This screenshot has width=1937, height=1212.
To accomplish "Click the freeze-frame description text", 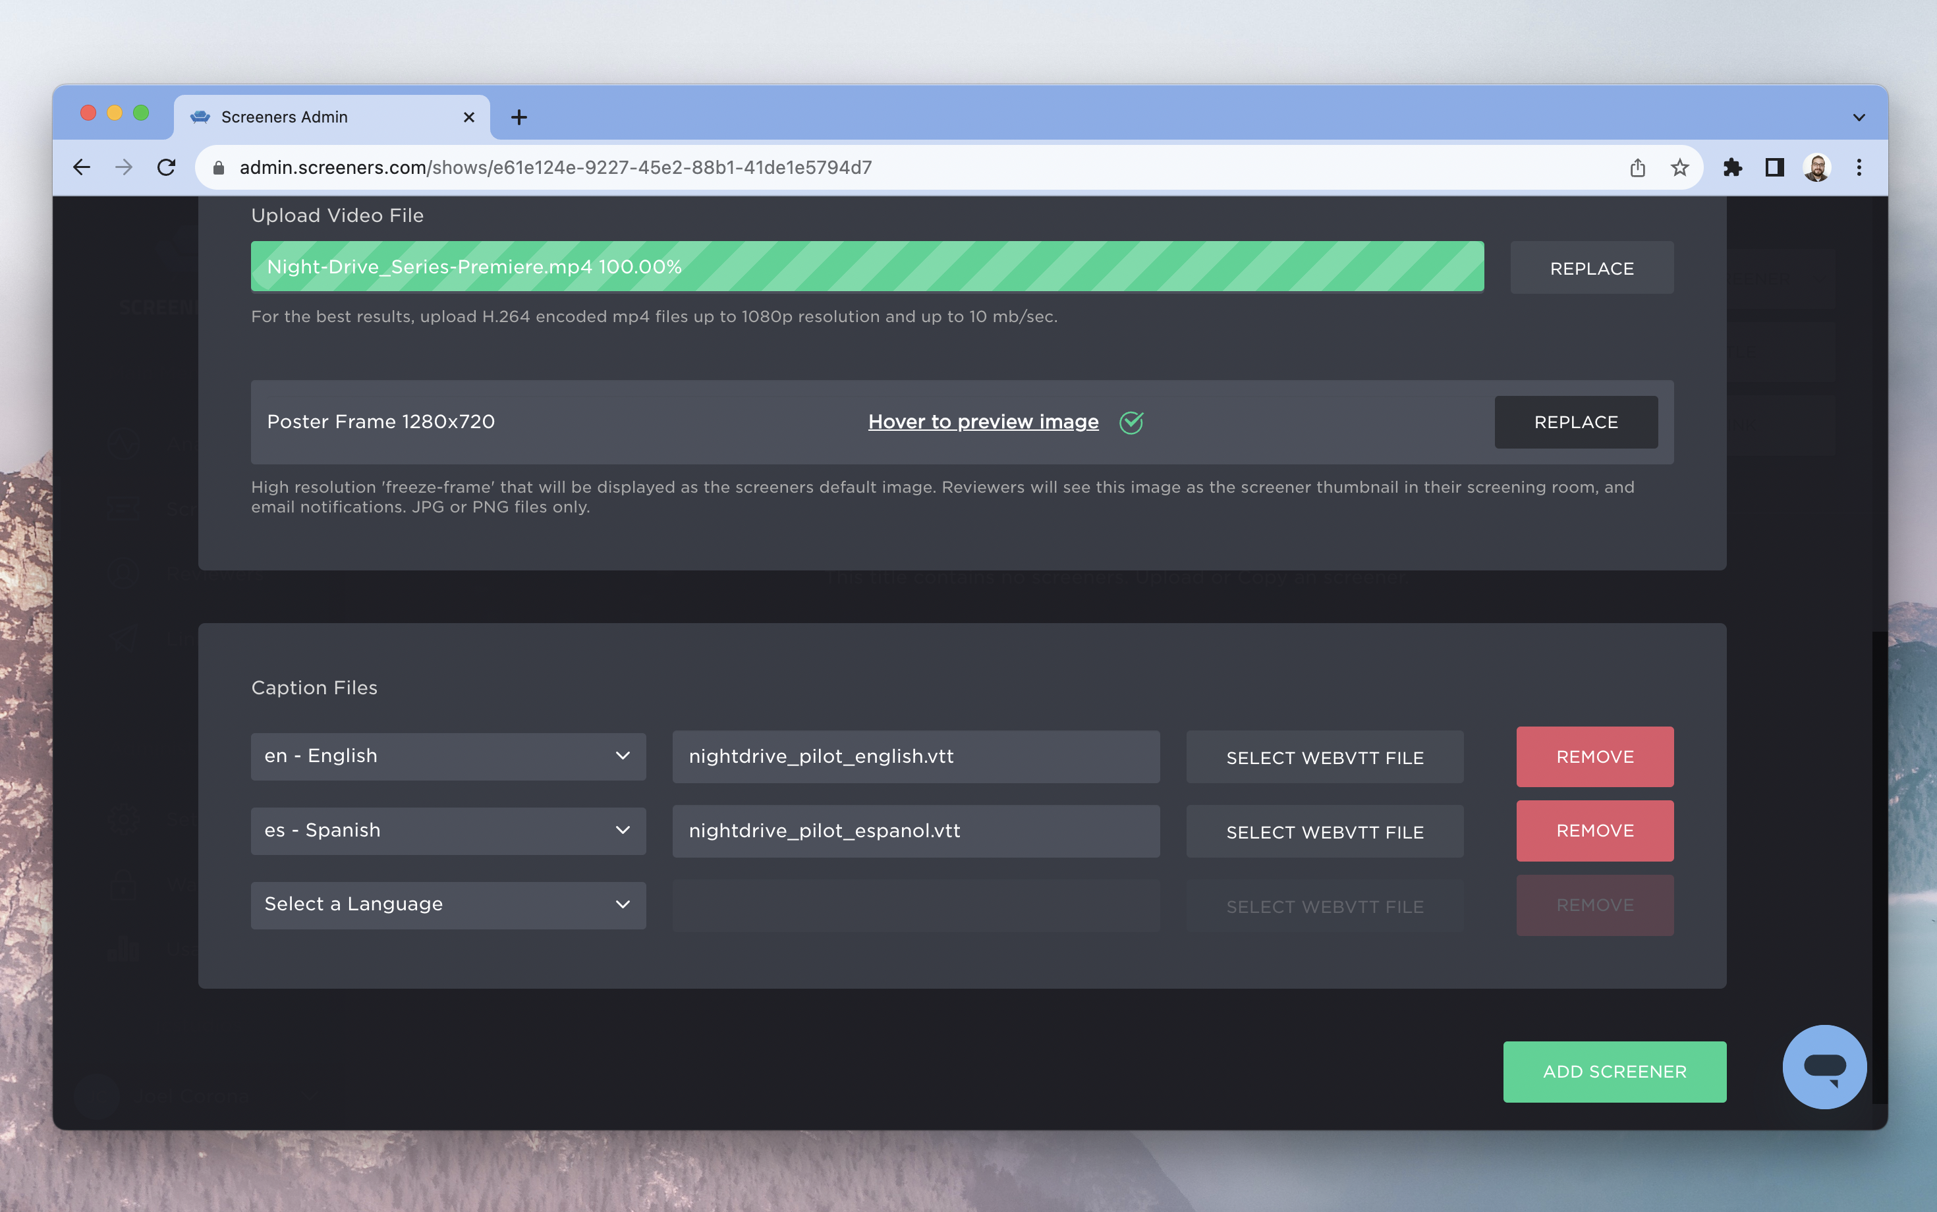I will [x=943, y=497].
